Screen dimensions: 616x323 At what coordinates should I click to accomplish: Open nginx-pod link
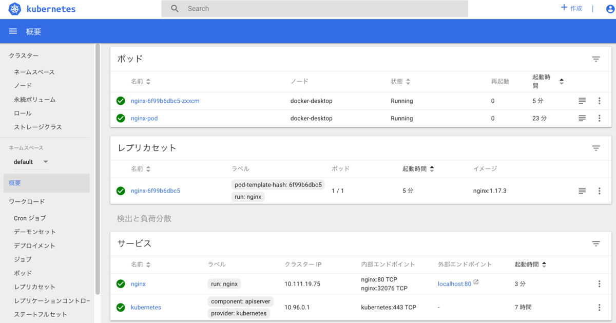tap(144, 118)
